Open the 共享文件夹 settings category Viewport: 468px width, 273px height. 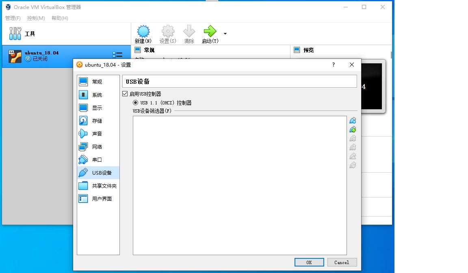[x=98, y=186]
